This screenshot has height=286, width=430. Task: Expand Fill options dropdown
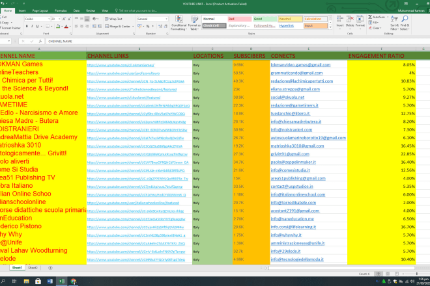(x=377, y=23)
